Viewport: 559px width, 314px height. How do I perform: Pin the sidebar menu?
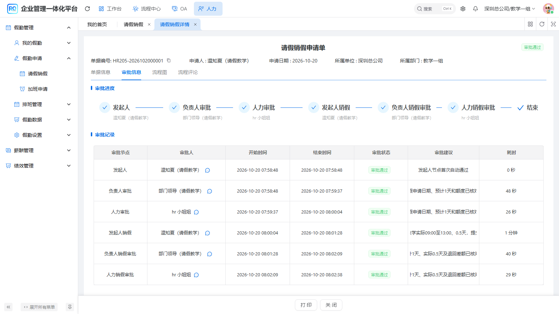click(x=70, y=307)
